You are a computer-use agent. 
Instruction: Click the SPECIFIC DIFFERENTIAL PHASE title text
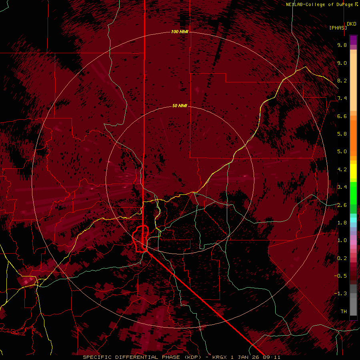click(131, 357)
